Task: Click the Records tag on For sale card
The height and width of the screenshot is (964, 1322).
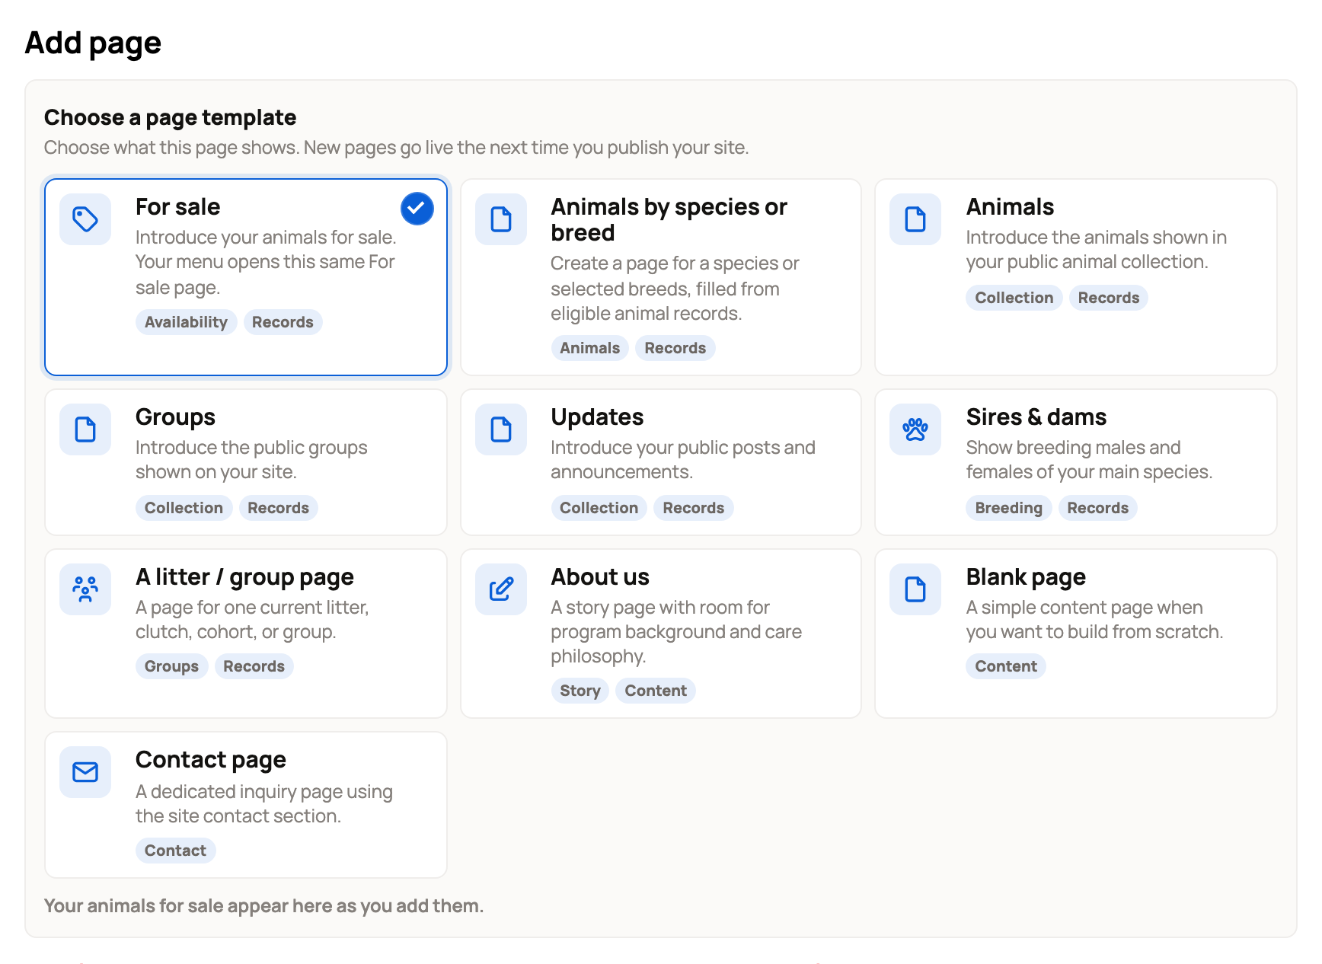Action: 283,322
